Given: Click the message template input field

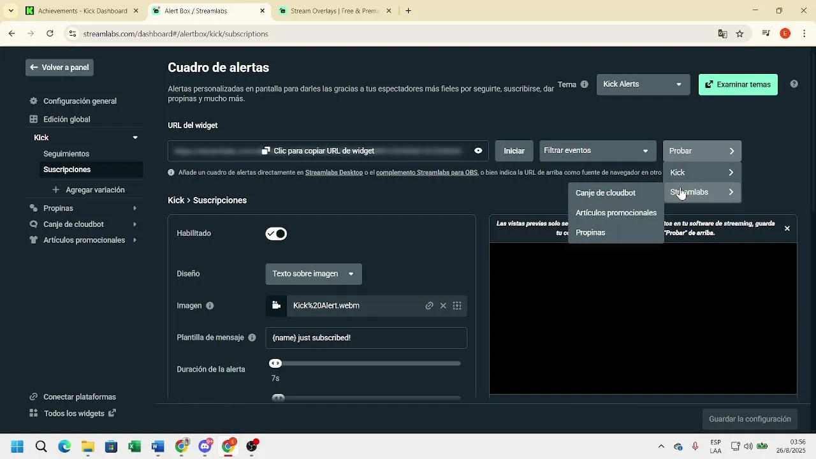Looking at the screenshot, I should (x=366, y=338).
